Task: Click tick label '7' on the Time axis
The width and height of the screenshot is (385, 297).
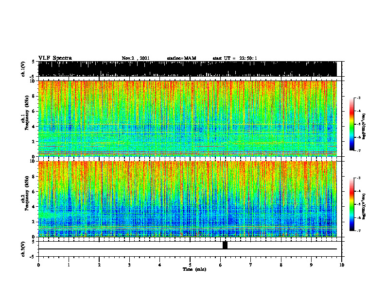Action: pos(251,265)
